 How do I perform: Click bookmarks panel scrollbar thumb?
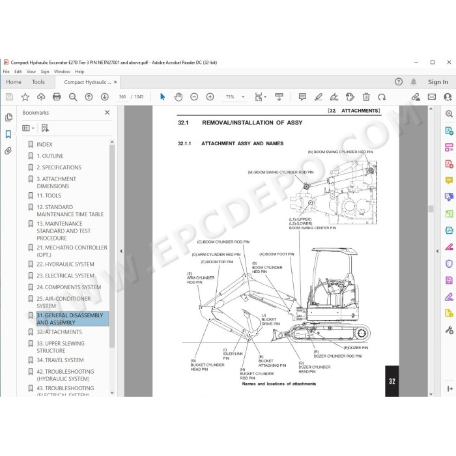click(x=112, y=246)
